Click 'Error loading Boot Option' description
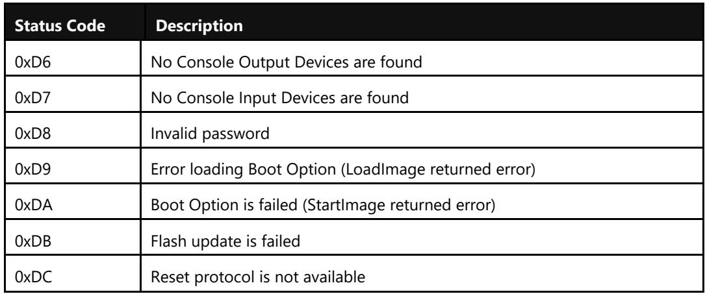Viewport: 705px width, 294px height. [243, 169]
